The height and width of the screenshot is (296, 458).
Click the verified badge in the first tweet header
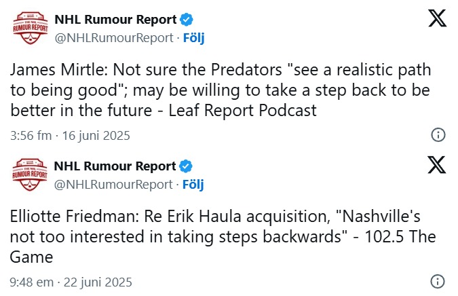click(x=187, y=20)
